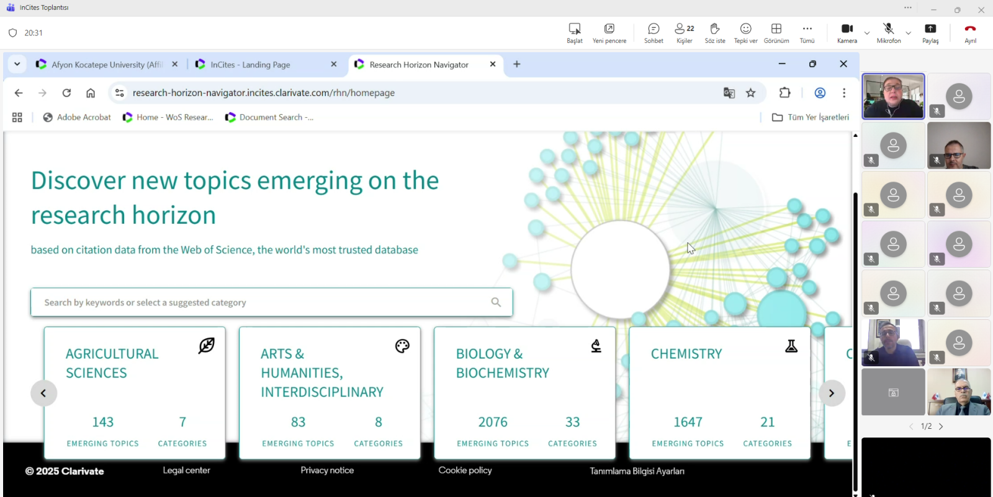
Task: Open the Privacy notice link
Action: [x=327, y=470]
